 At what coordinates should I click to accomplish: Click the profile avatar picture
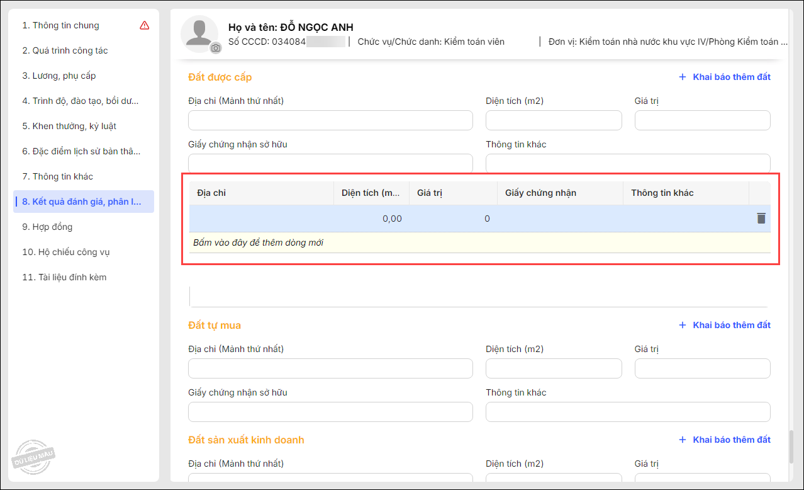pos(199,33)
